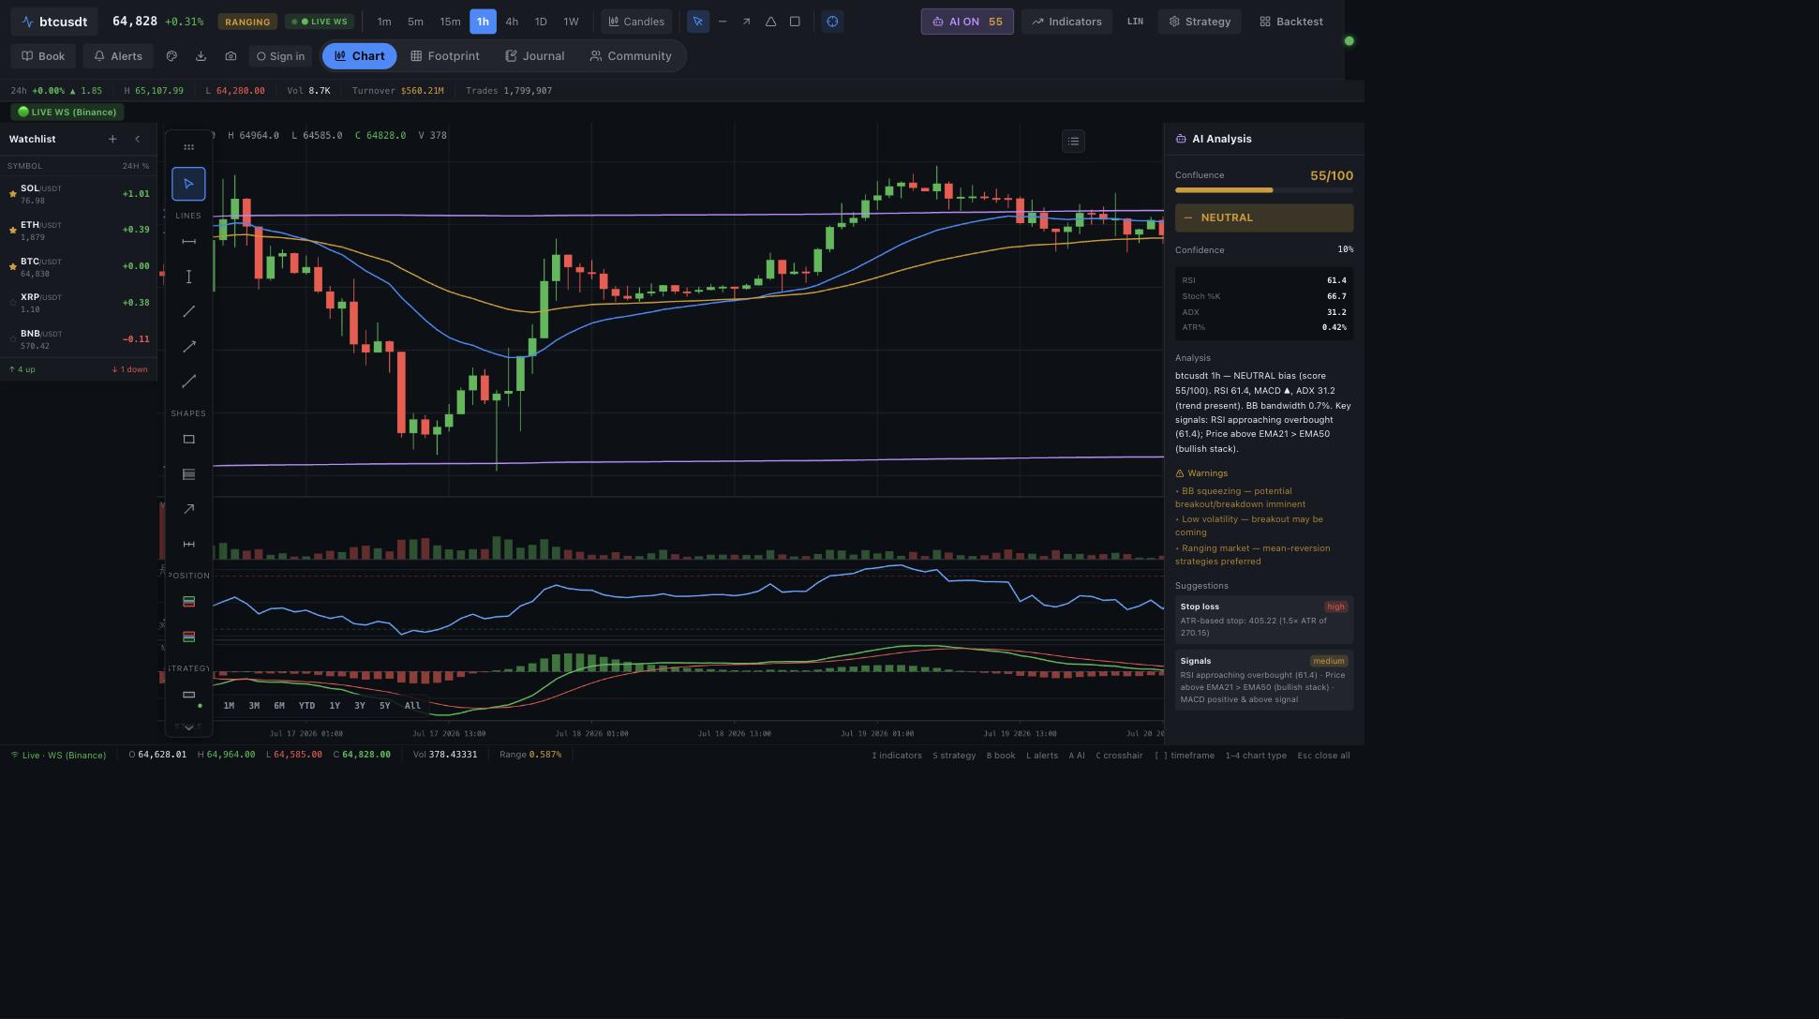Select the 1m timeframe
1819x1019 pixels.
(x=384, y=22)
